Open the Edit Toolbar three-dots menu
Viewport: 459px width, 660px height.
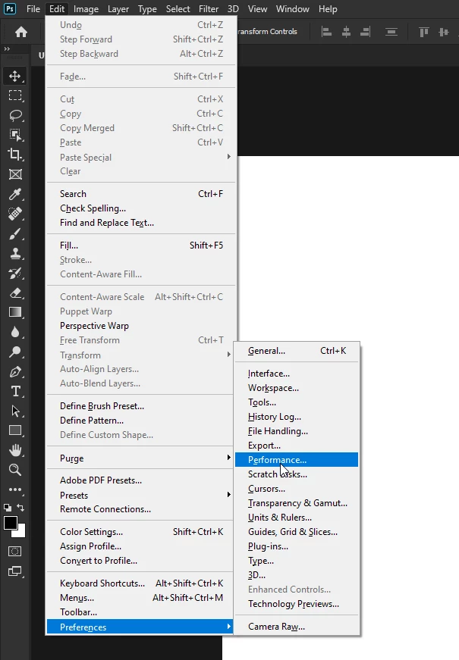[x=15, y=489]
